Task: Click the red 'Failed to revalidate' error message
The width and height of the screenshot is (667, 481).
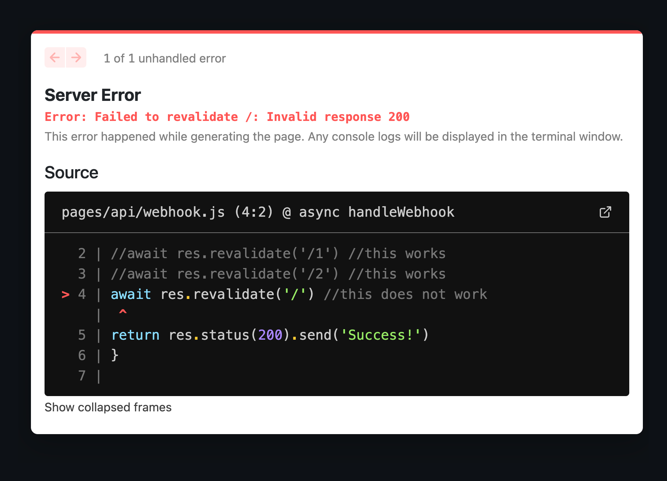Action: point(227,117)
